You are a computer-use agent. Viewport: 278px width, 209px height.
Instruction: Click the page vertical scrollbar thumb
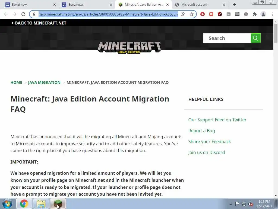276,33
